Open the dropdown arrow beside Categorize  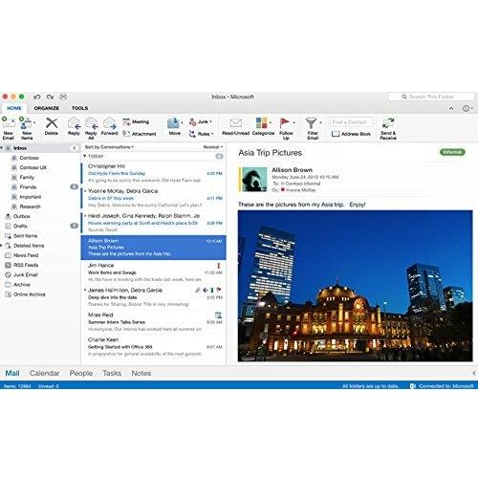tap(271, 123)
